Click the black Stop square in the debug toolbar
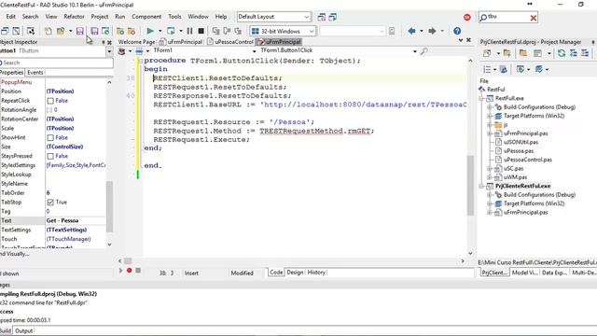 click(201, 31)
